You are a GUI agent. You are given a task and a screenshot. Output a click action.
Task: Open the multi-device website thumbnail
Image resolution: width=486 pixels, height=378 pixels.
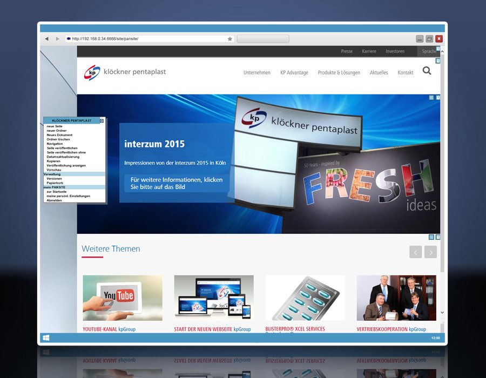(214, 298)
